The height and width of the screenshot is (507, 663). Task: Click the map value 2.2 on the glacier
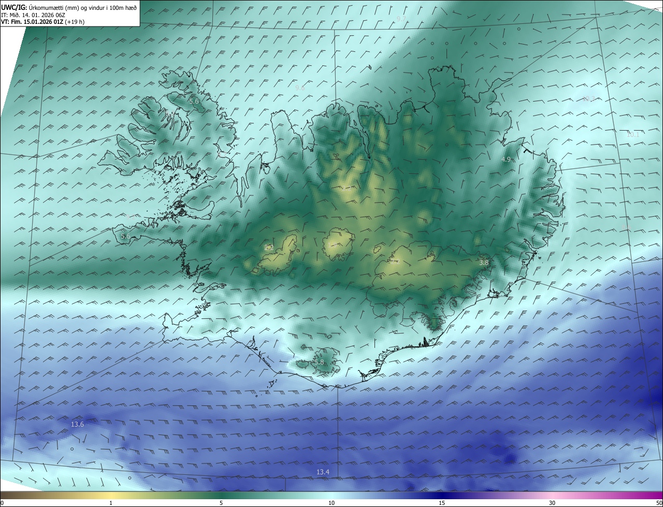point(269,248)
